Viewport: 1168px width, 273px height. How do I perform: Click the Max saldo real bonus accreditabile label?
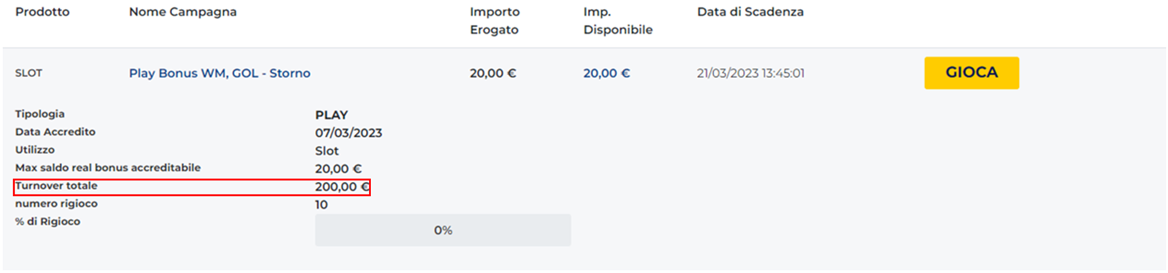(108, 168)
